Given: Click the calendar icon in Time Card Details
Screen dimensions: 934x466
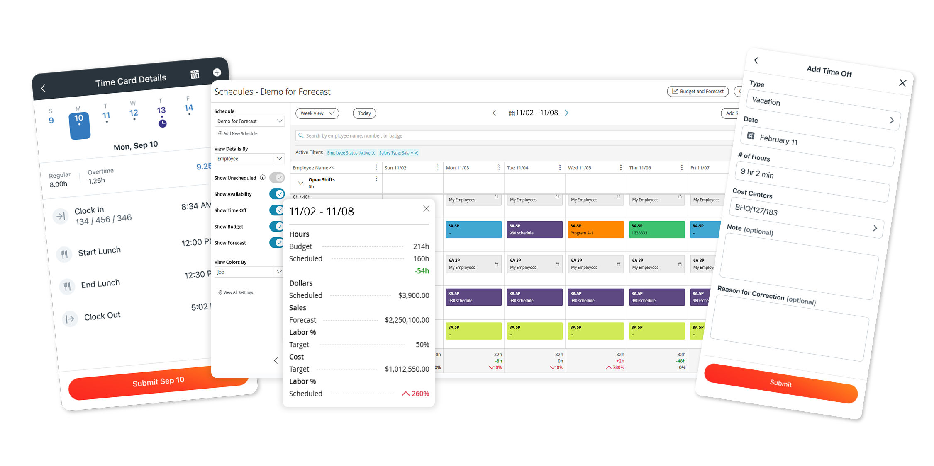Looking at the screenshot, I should click(x=195, y=75).
